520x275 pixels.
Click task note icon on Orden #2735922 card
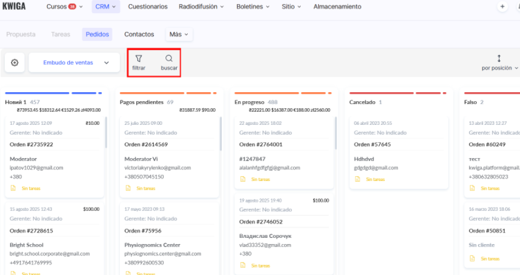coord(12,188)
